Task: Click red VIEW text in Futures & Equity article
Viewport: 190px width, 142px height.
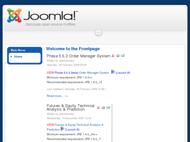Action: [50, 125]
